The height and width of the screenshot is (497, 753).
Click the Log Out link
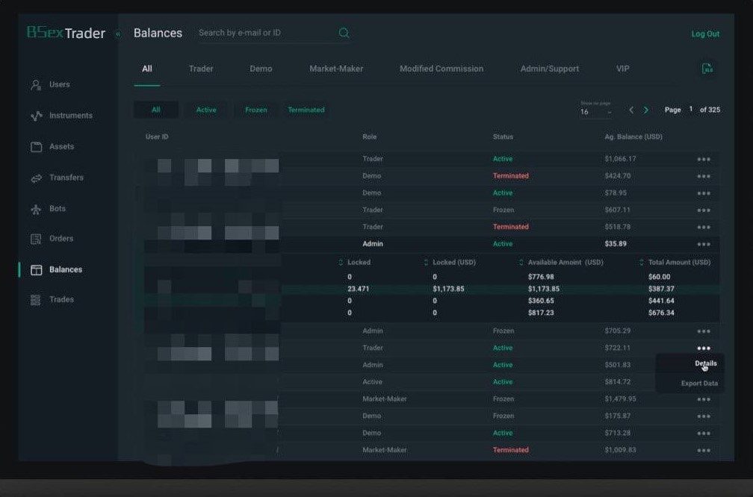click(705, 34)
